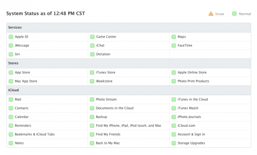Click the status icon beside iTunes Store

92,72
